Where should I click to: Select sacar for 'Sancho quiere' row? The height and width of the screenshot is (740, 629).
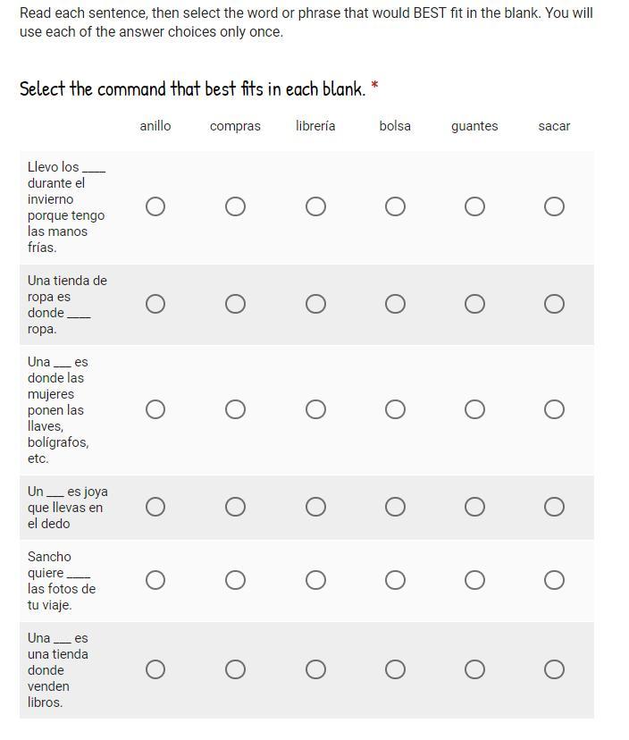[554, 580]
